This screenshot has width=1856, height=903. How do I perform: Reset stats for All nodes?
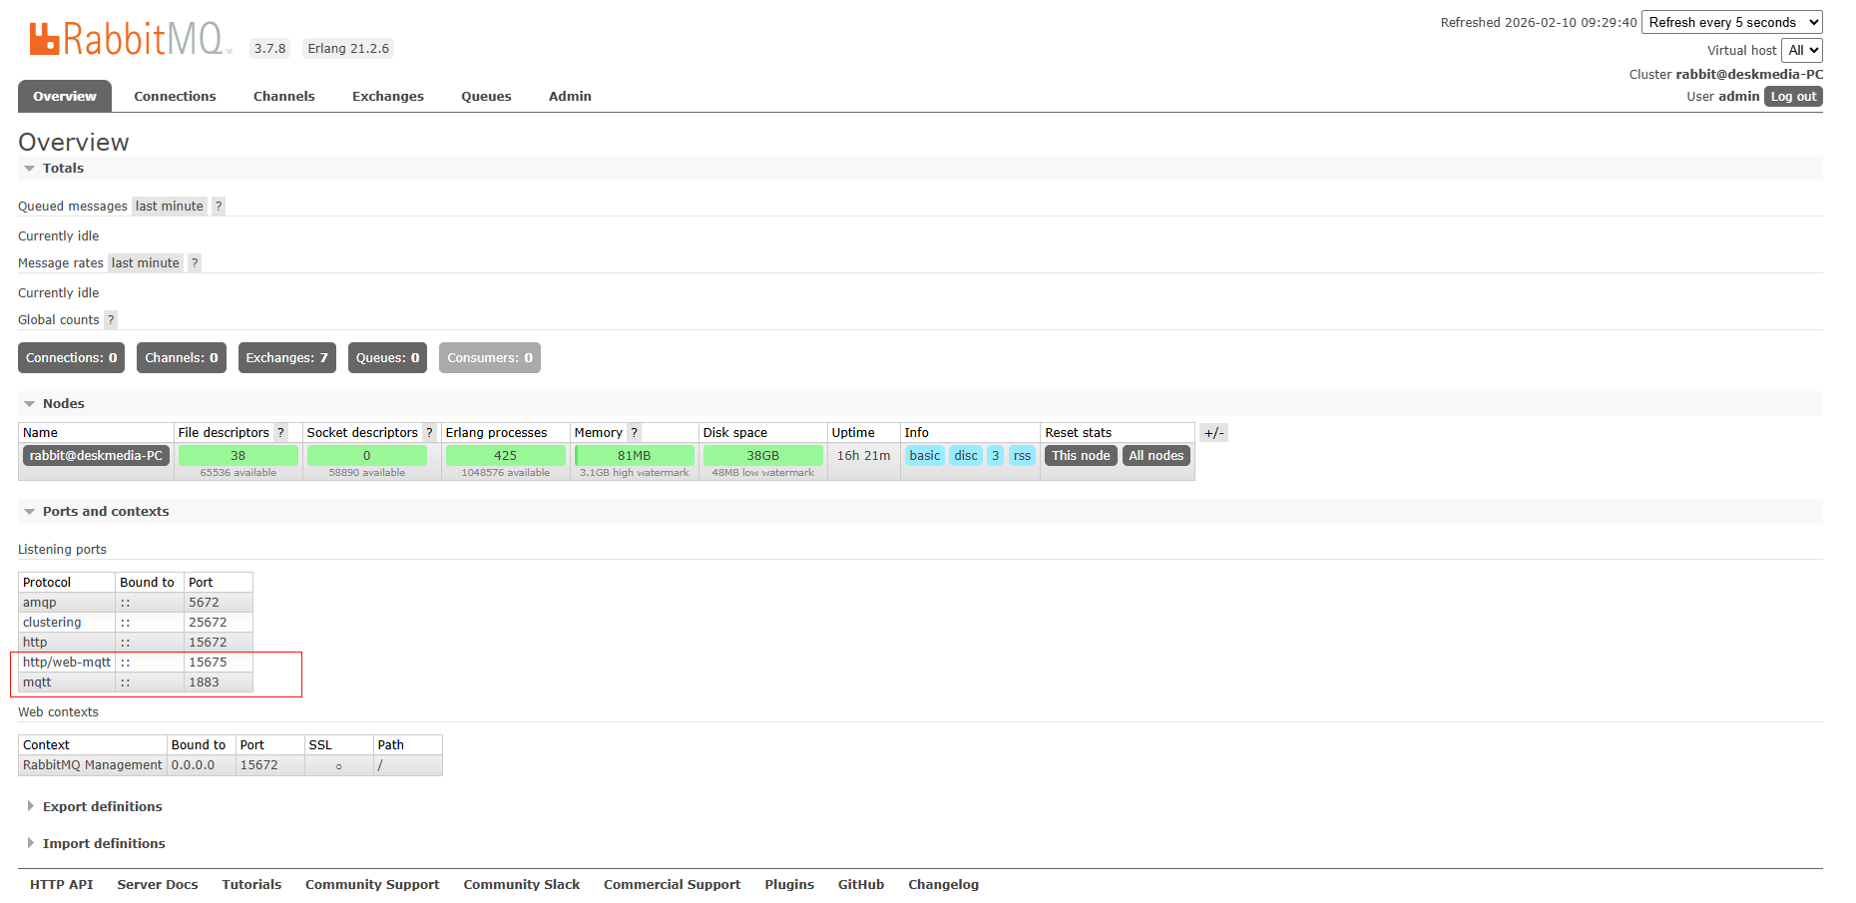tap(1157, 456)
